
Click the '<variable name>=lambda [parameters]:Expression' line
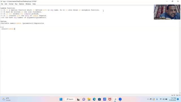point(22,23)
